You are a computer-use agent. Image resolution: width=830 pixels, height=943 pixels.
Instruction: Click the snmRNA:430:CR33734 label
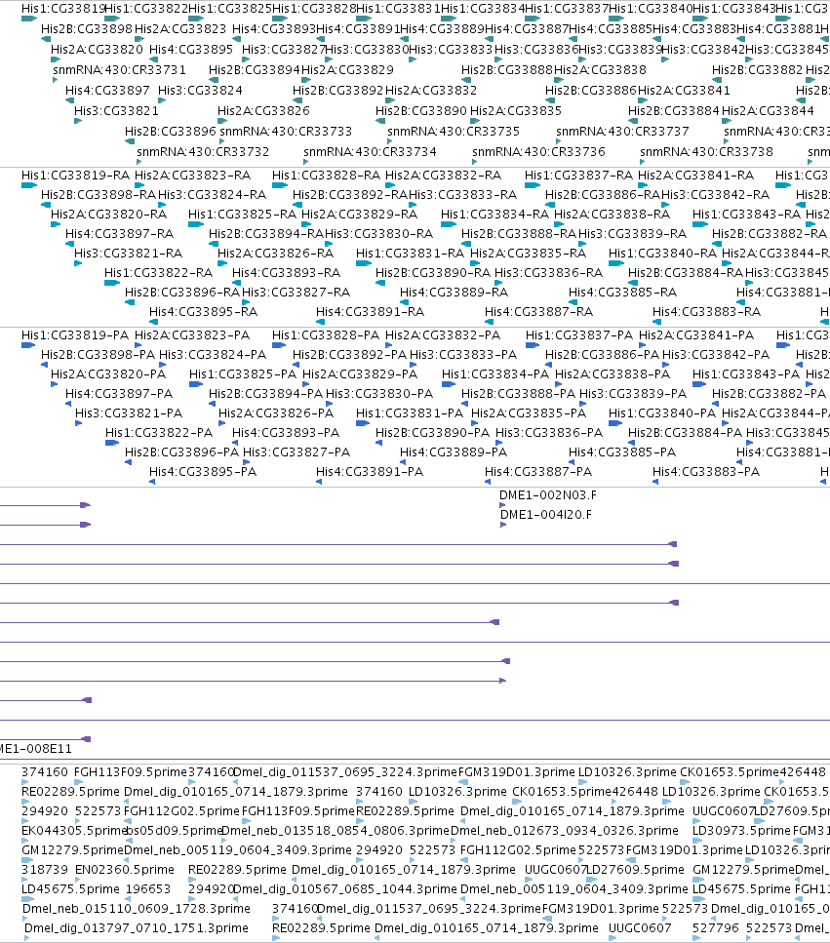[370, 151]
